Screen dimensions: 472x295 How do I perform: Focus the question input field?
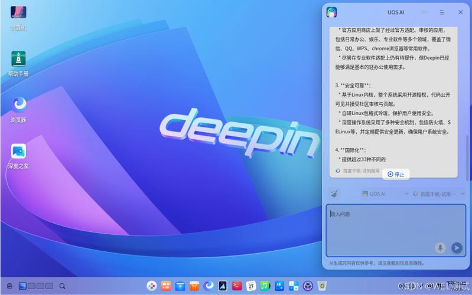[x=396, y=230]
